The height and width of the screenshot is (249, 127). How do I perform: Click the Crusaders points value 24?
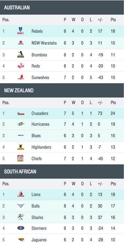coord(113,114)
